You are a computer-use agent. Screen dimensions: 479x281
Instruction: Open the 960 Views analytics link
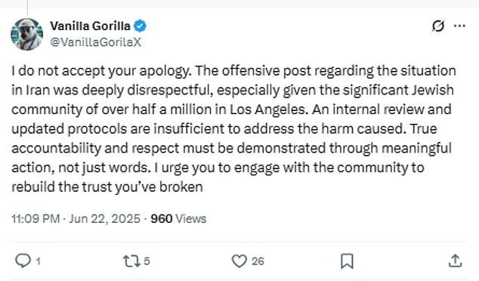(x=178, y=219)
